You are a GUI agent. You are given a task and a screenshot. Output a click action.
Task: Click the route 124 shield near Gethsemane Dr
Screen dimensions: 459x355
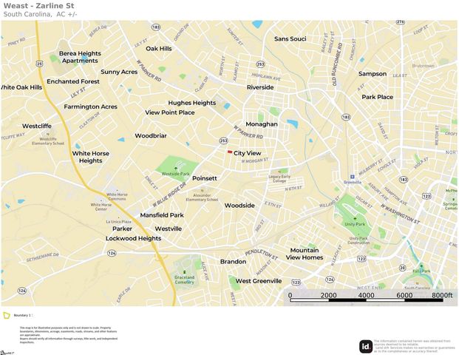pos(112,253)
